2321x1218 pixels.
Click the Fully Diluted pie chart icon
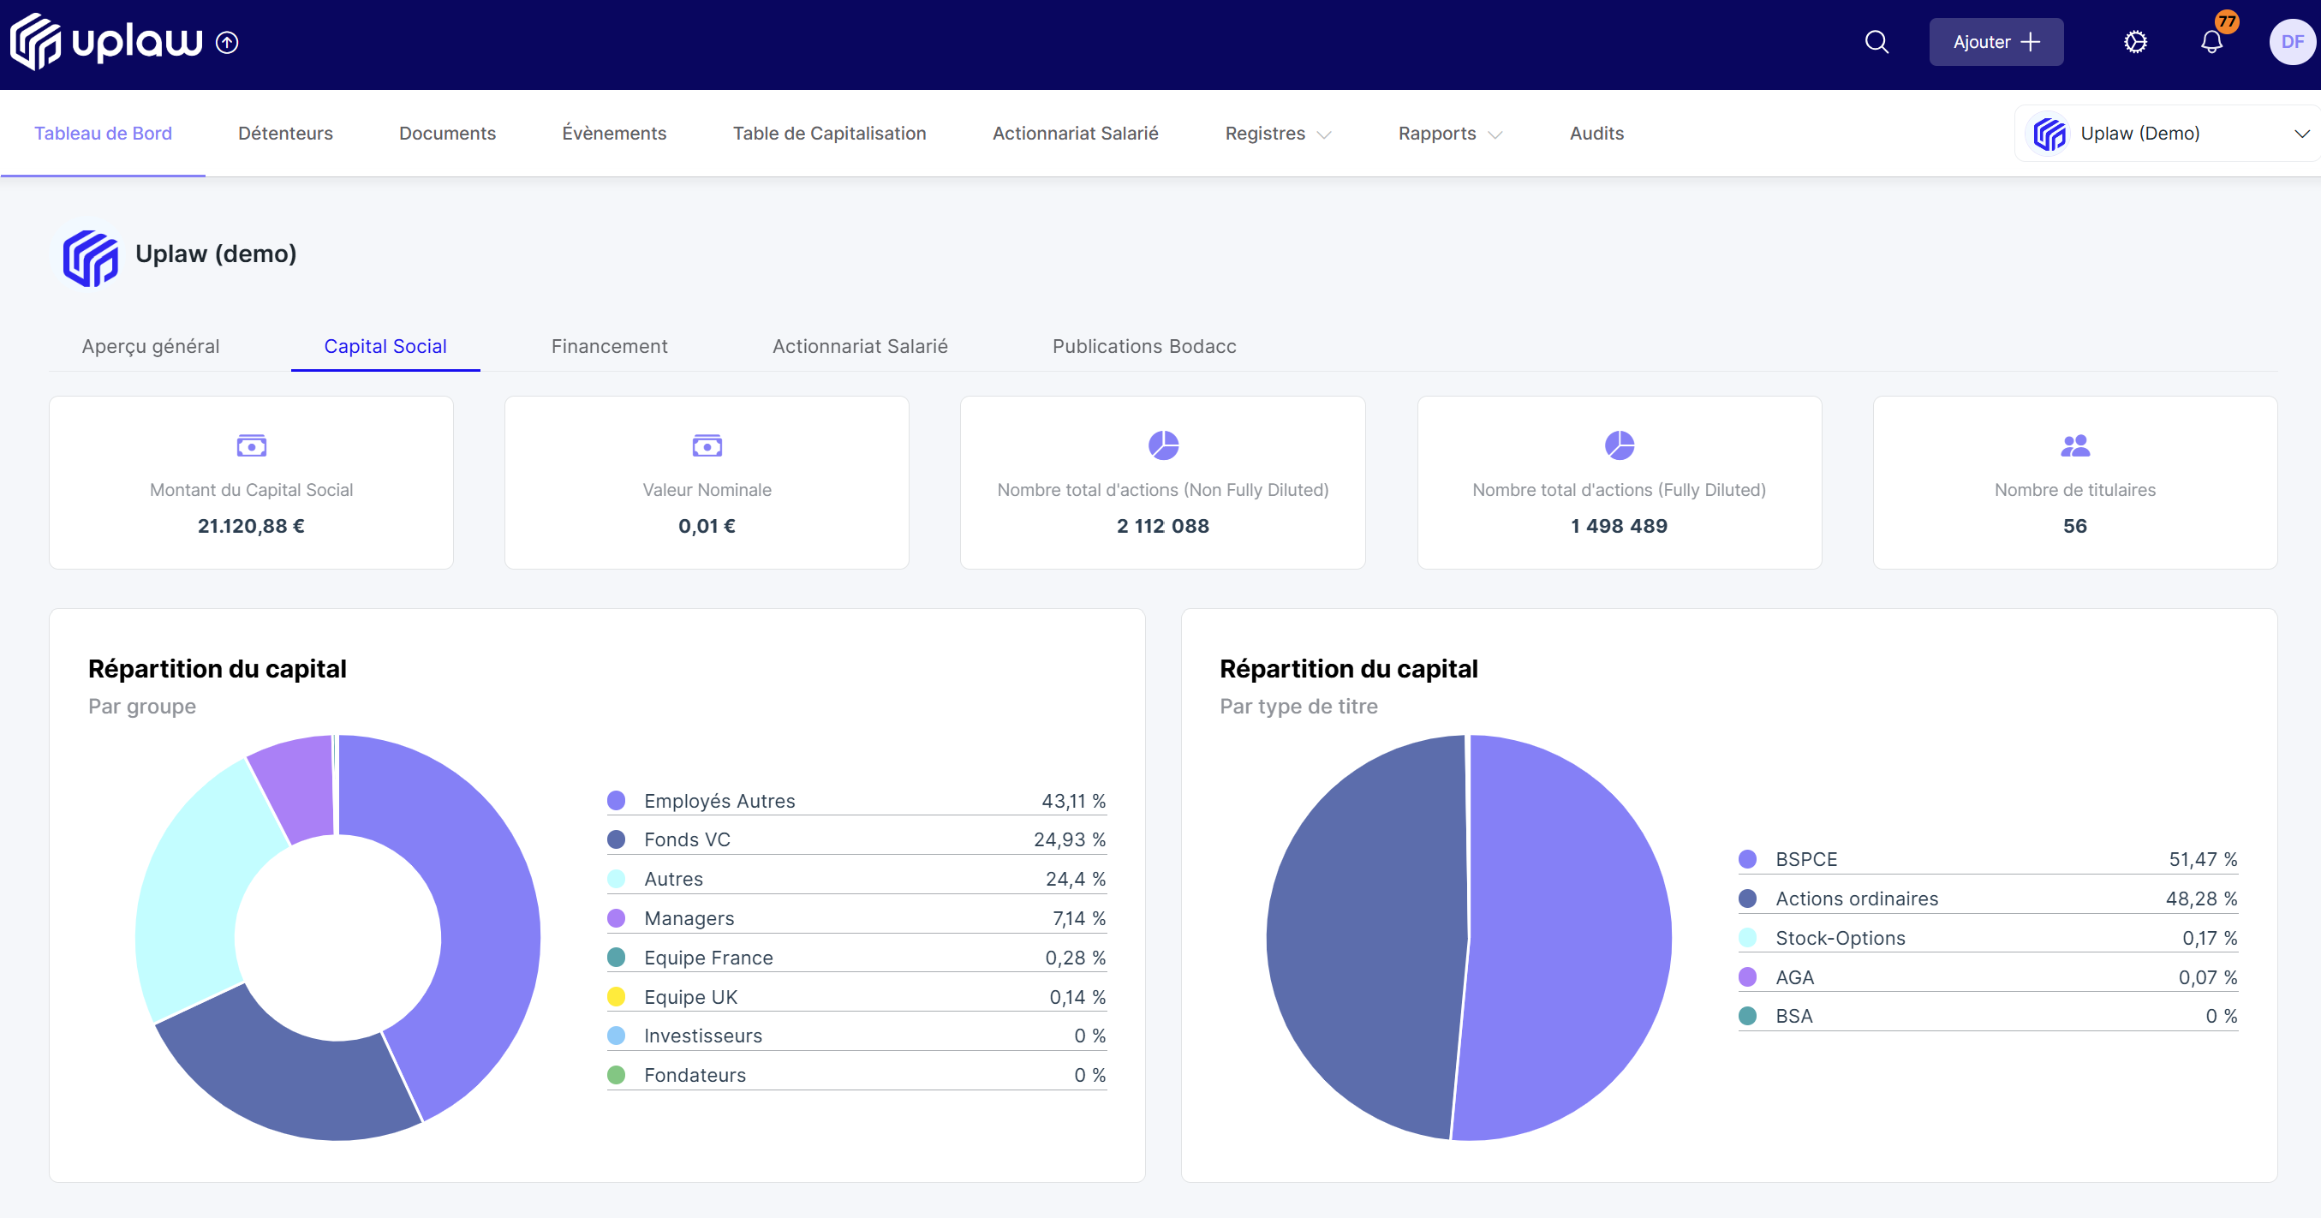click(x=1618, y=445)
